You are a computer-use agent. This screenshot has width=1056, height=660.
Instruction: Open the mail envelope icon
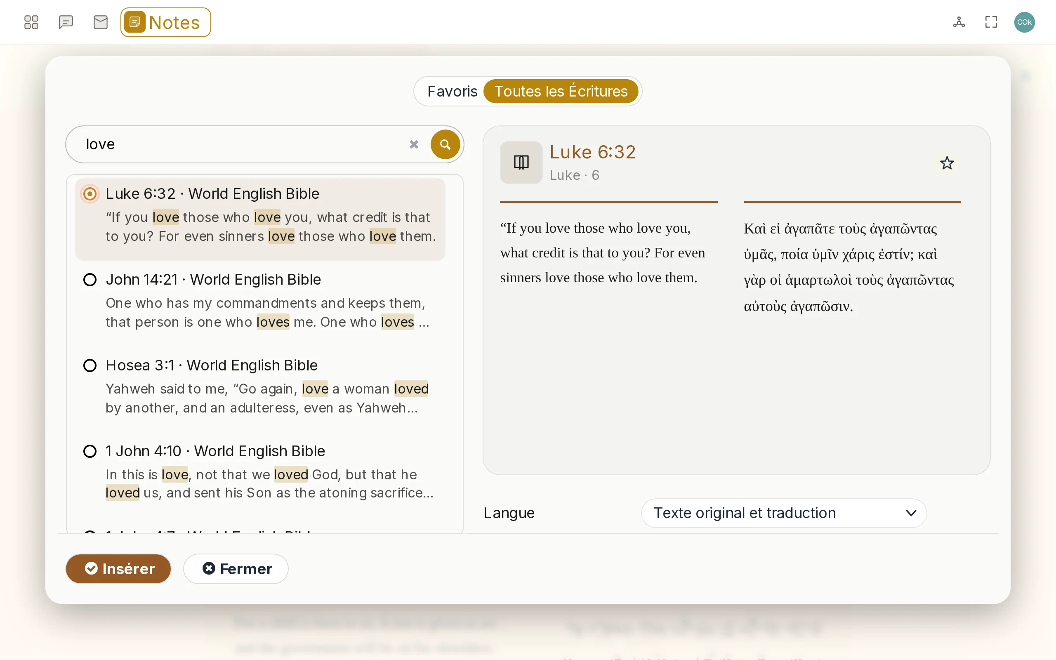tap(101, 22)
